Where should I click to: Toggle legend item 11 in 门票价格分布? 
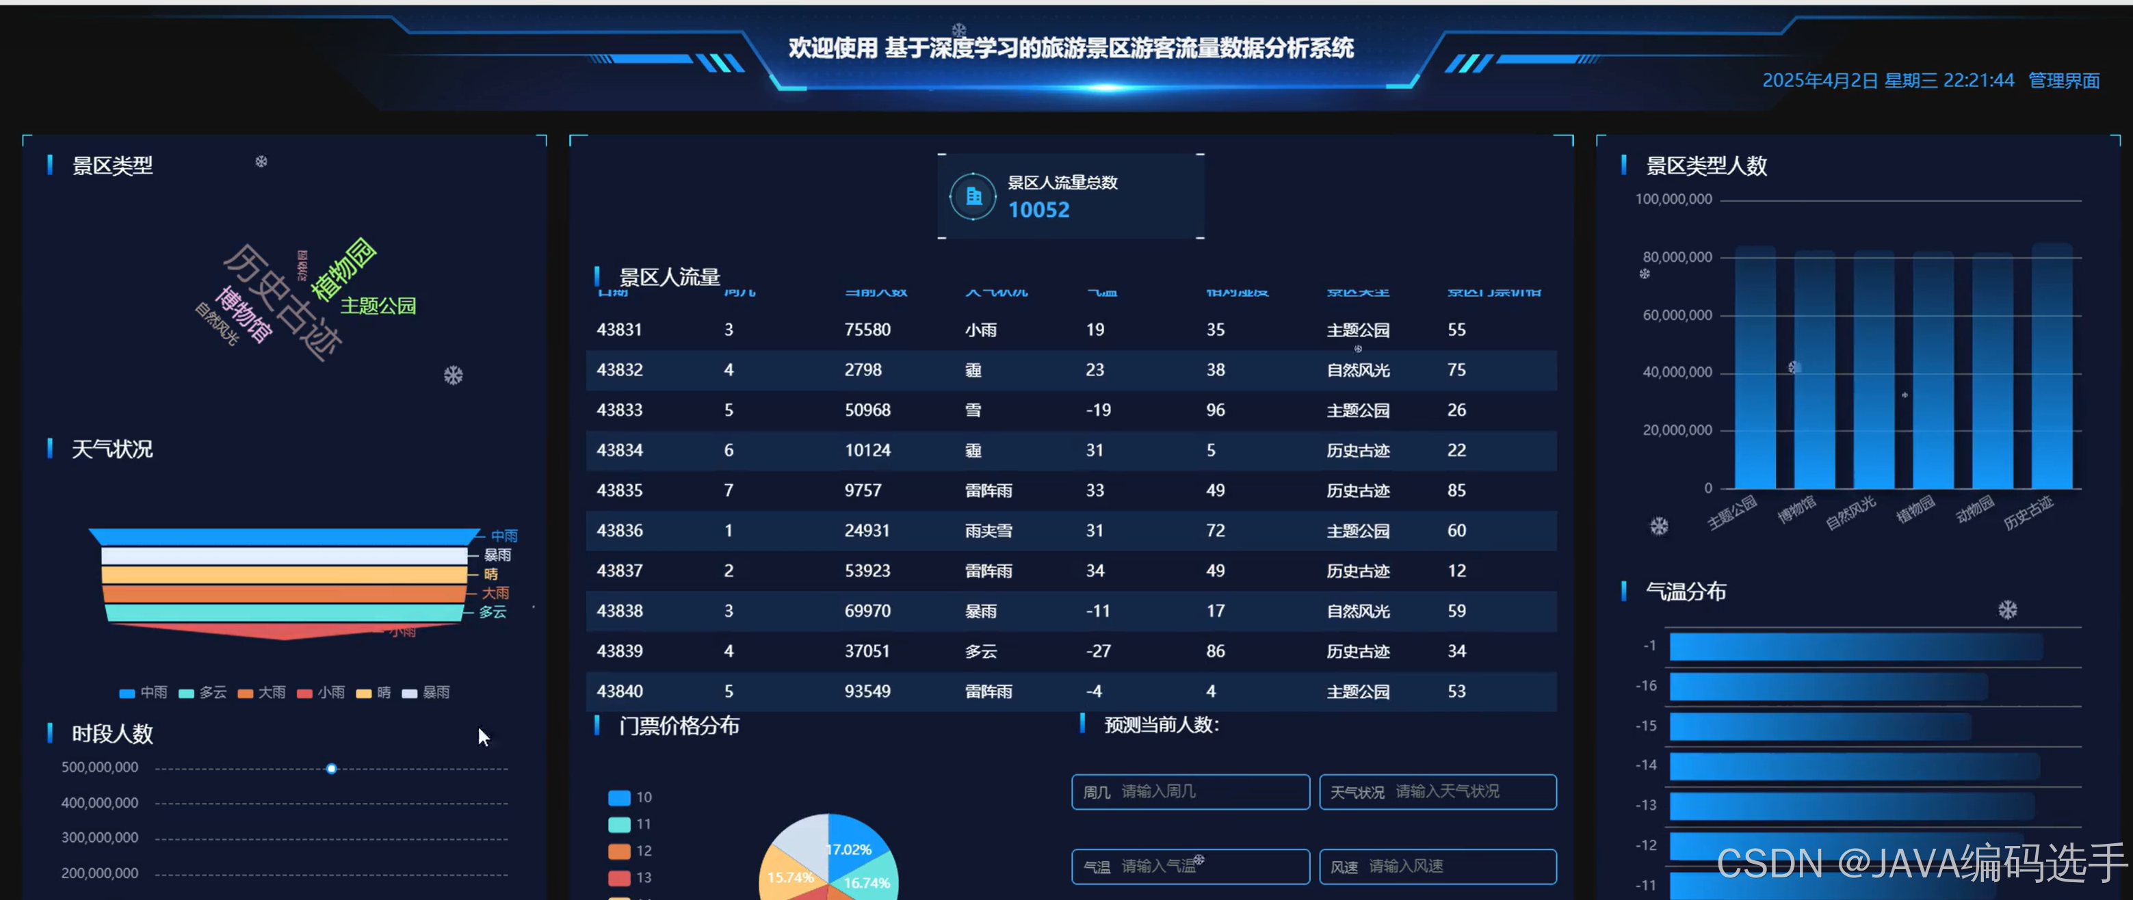click(x=630, y=824)
